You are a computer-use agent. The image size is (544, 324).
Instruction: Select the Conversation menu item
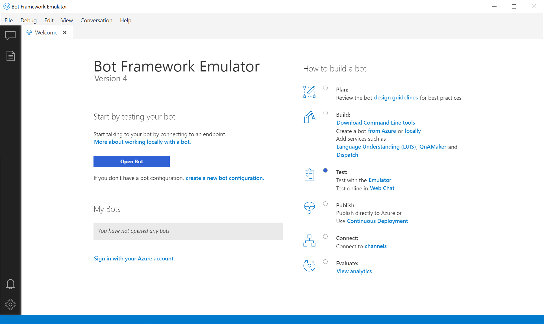tap(96, 20)
